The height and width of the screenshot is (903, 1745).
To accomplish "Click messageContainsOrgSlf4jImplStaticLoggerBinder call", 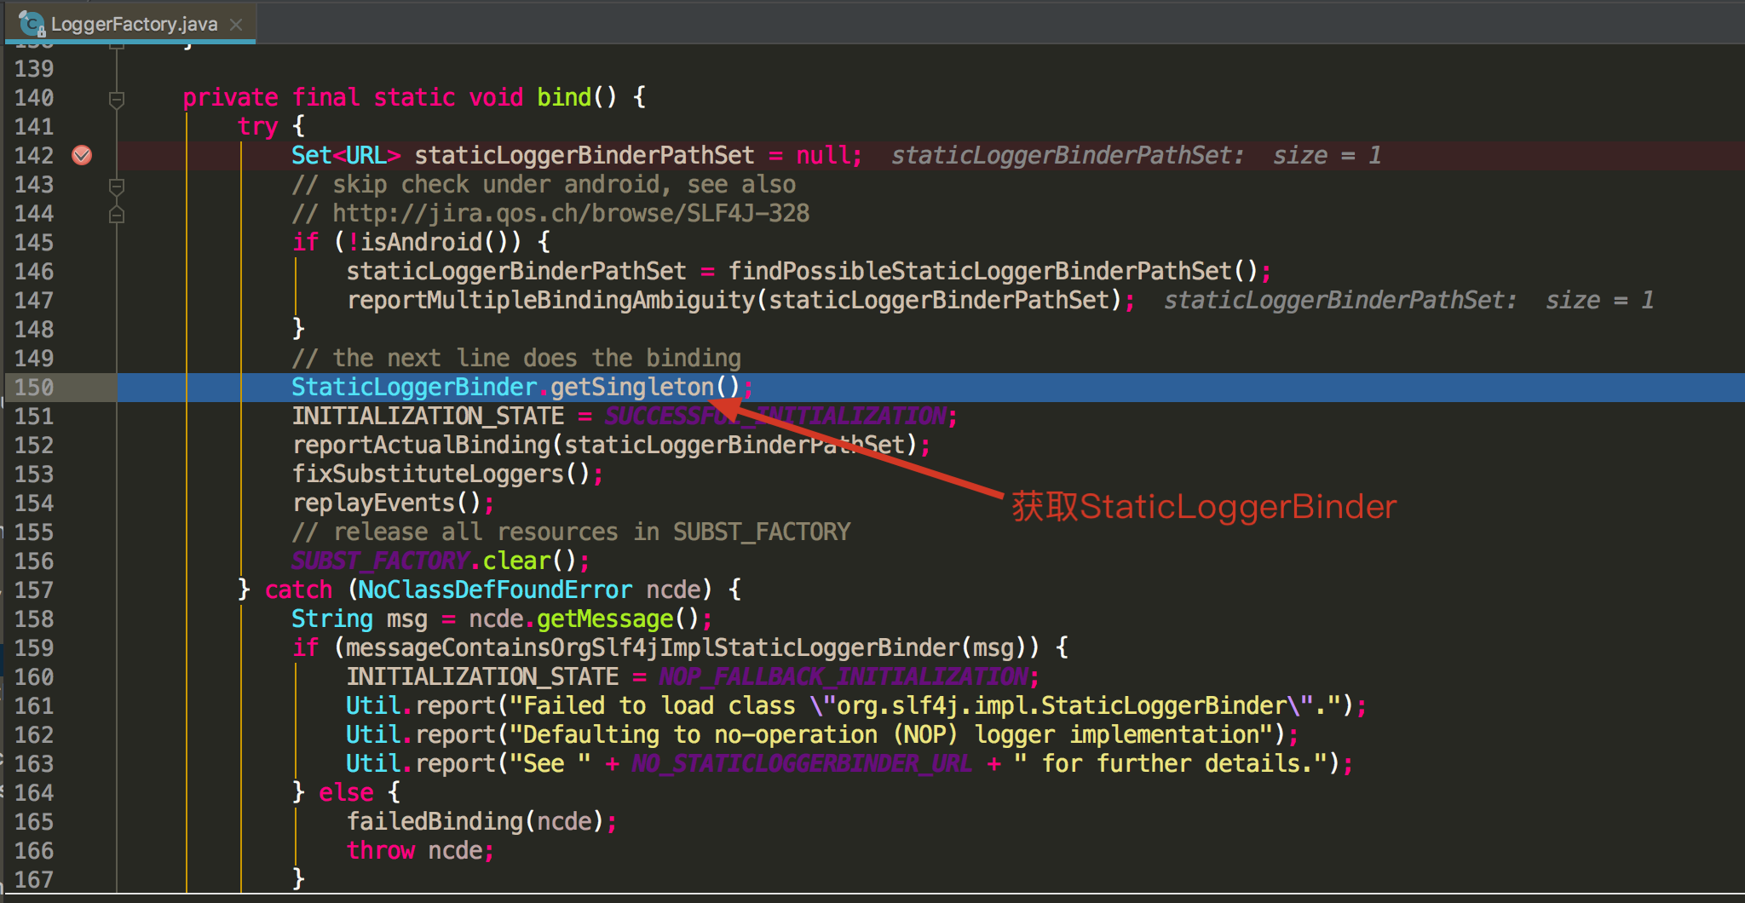I will tap(653, 648).
